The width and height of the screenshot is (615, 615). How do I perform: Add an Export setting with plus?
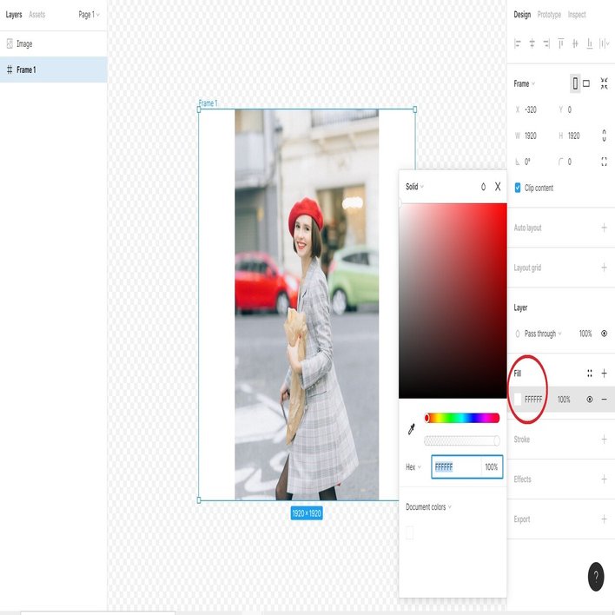pos(604,519)
